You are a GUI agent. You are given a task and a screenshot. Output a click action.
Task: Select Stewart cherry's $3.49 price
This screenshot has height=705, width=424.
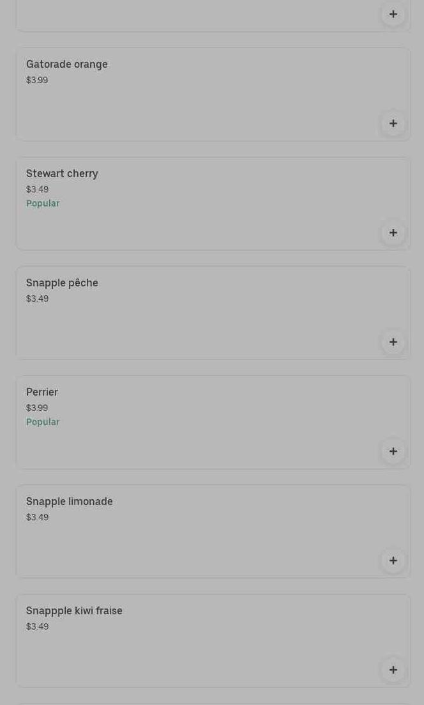point(37,189)
